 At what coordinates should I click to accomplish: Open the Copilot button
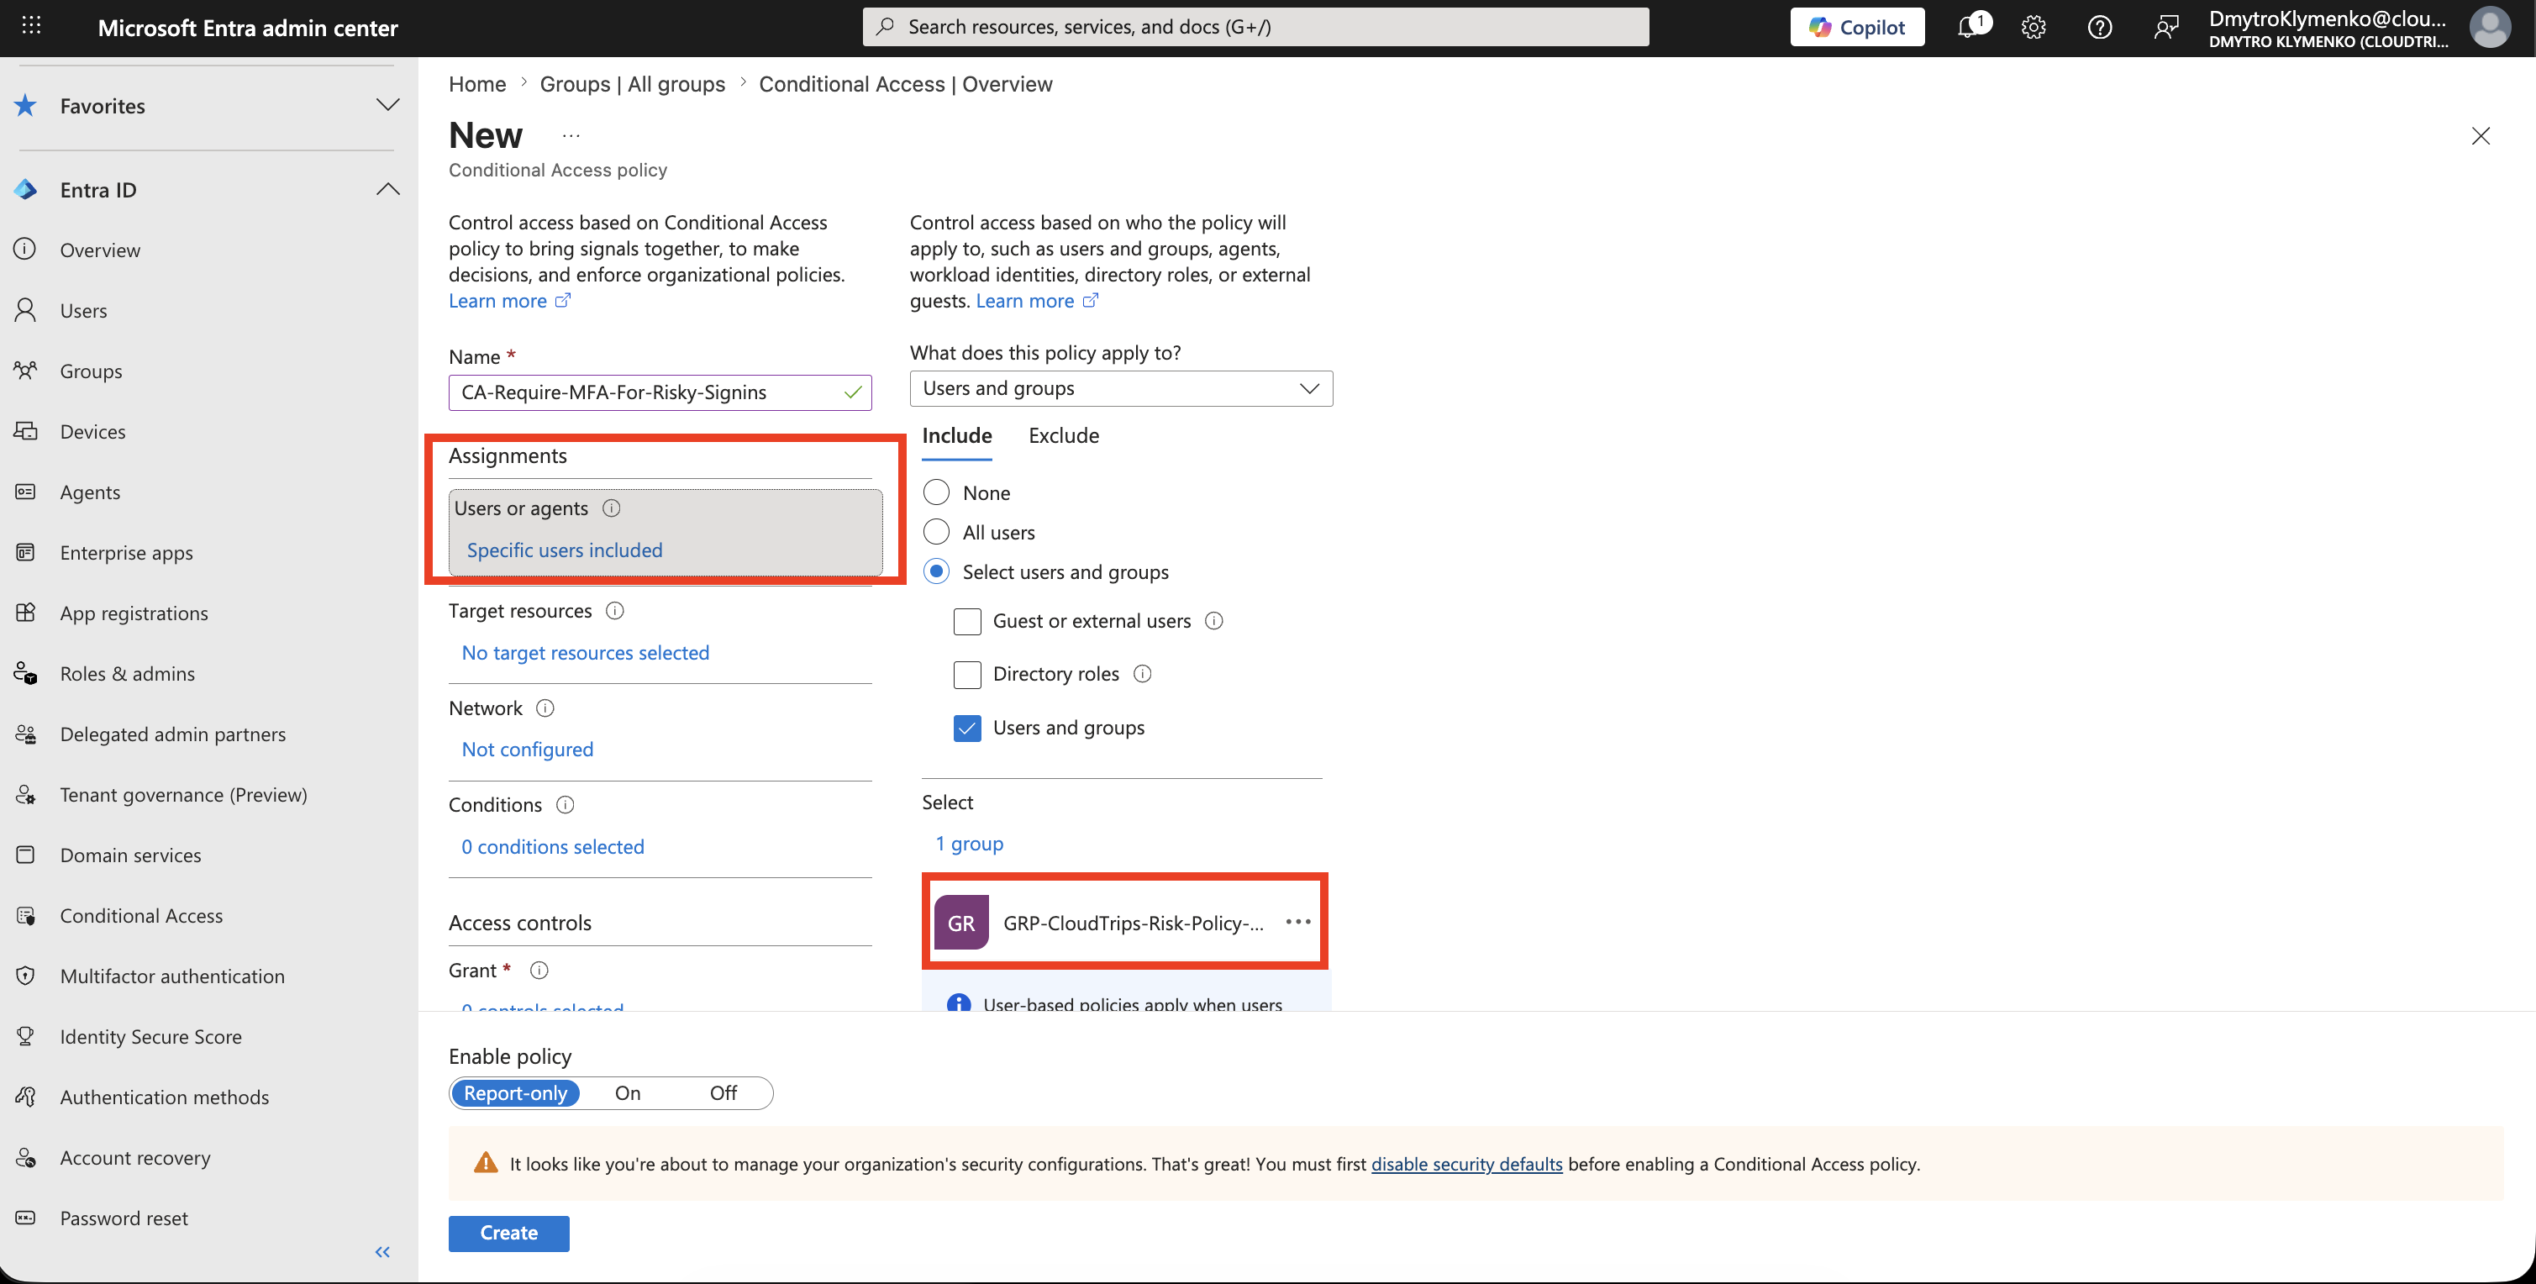click(x=1858, y=27)
